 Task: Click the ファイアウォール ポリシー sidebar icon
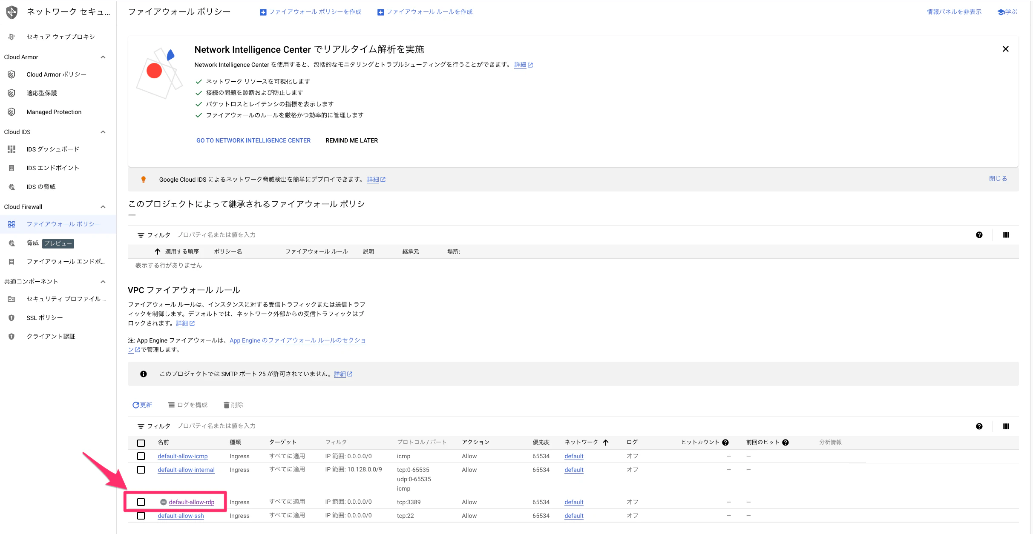(x=12, y=224)
